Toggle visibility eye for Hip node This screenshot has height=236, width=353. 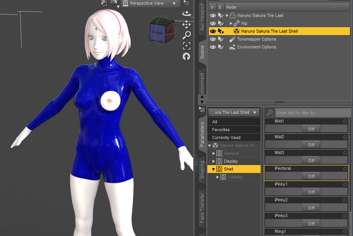point(213,23)
